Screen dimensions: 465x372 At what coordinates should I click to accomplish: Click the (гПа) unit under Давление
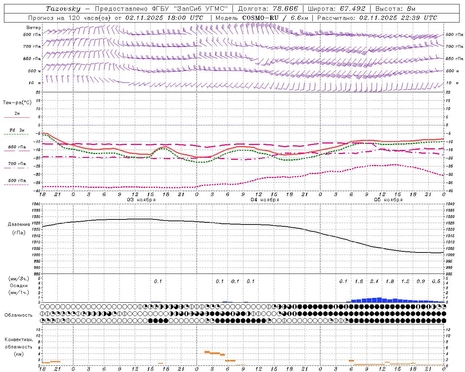coord(19,232)
